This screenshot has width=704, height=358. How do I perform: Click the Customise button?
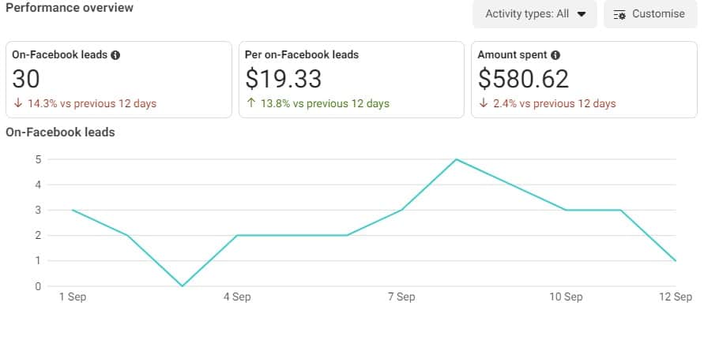649,13
